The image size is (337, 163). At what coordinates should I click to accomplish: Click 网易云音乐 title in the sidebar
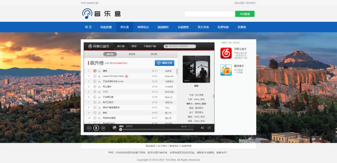click(240, 49)
